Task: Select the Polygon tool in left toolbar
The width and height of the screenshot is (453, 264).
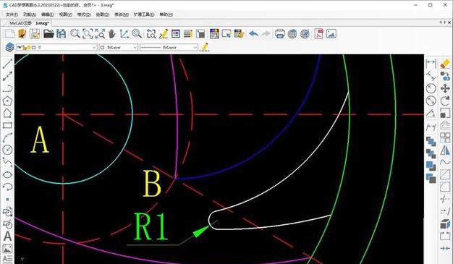Action: point(7,101)
